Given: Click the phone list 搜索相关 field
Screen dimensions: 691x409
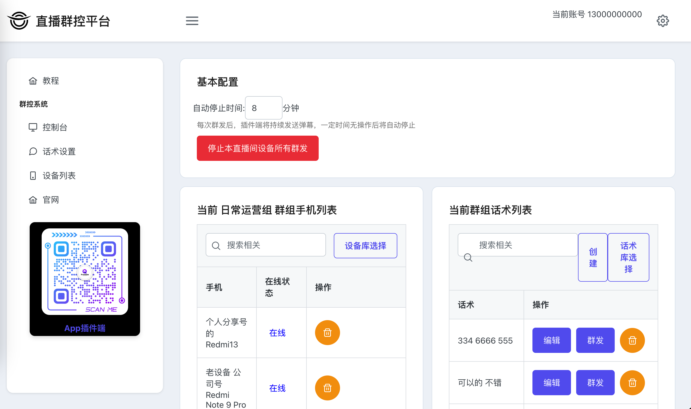Looking at the screenshot, I should point(266,245).
